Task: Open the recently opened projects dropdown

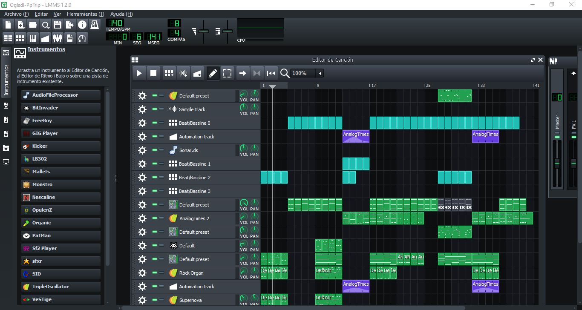Action: pyautogui.click(x=45, y=24)
